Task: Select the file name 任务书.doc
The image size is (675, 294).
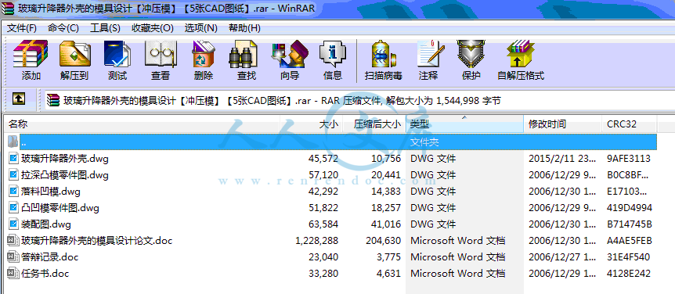Action: [x=45, y=274]
